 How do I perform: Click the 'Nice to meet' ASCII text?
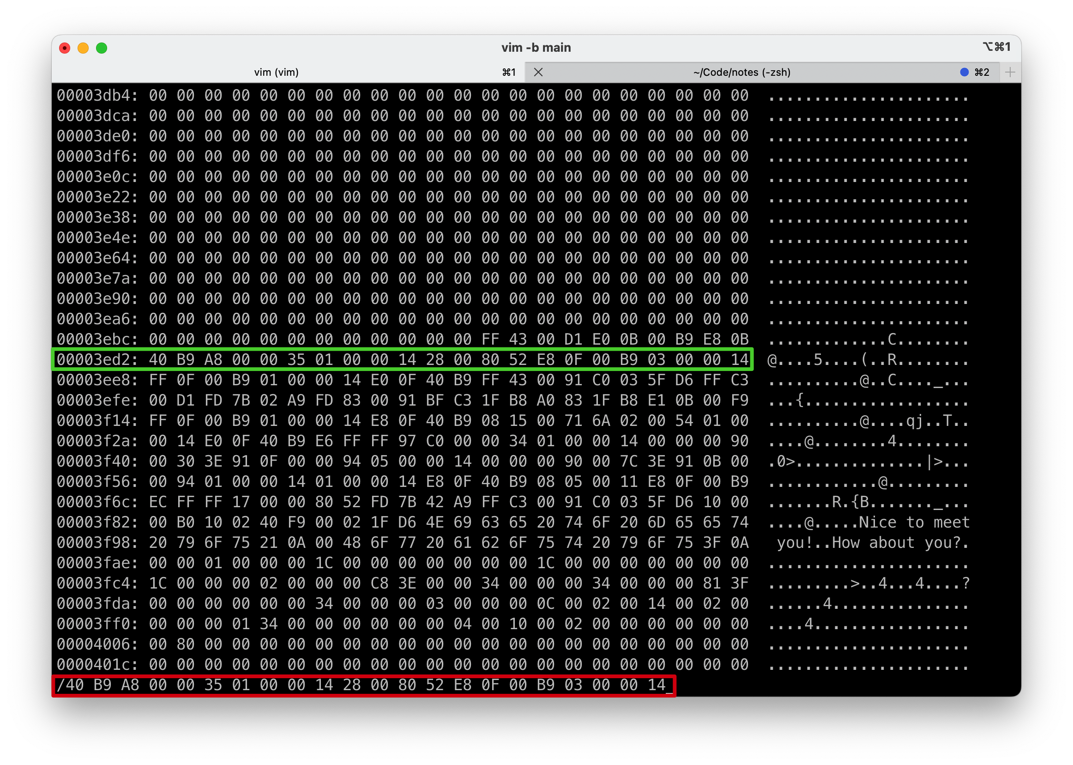(914, 522)
